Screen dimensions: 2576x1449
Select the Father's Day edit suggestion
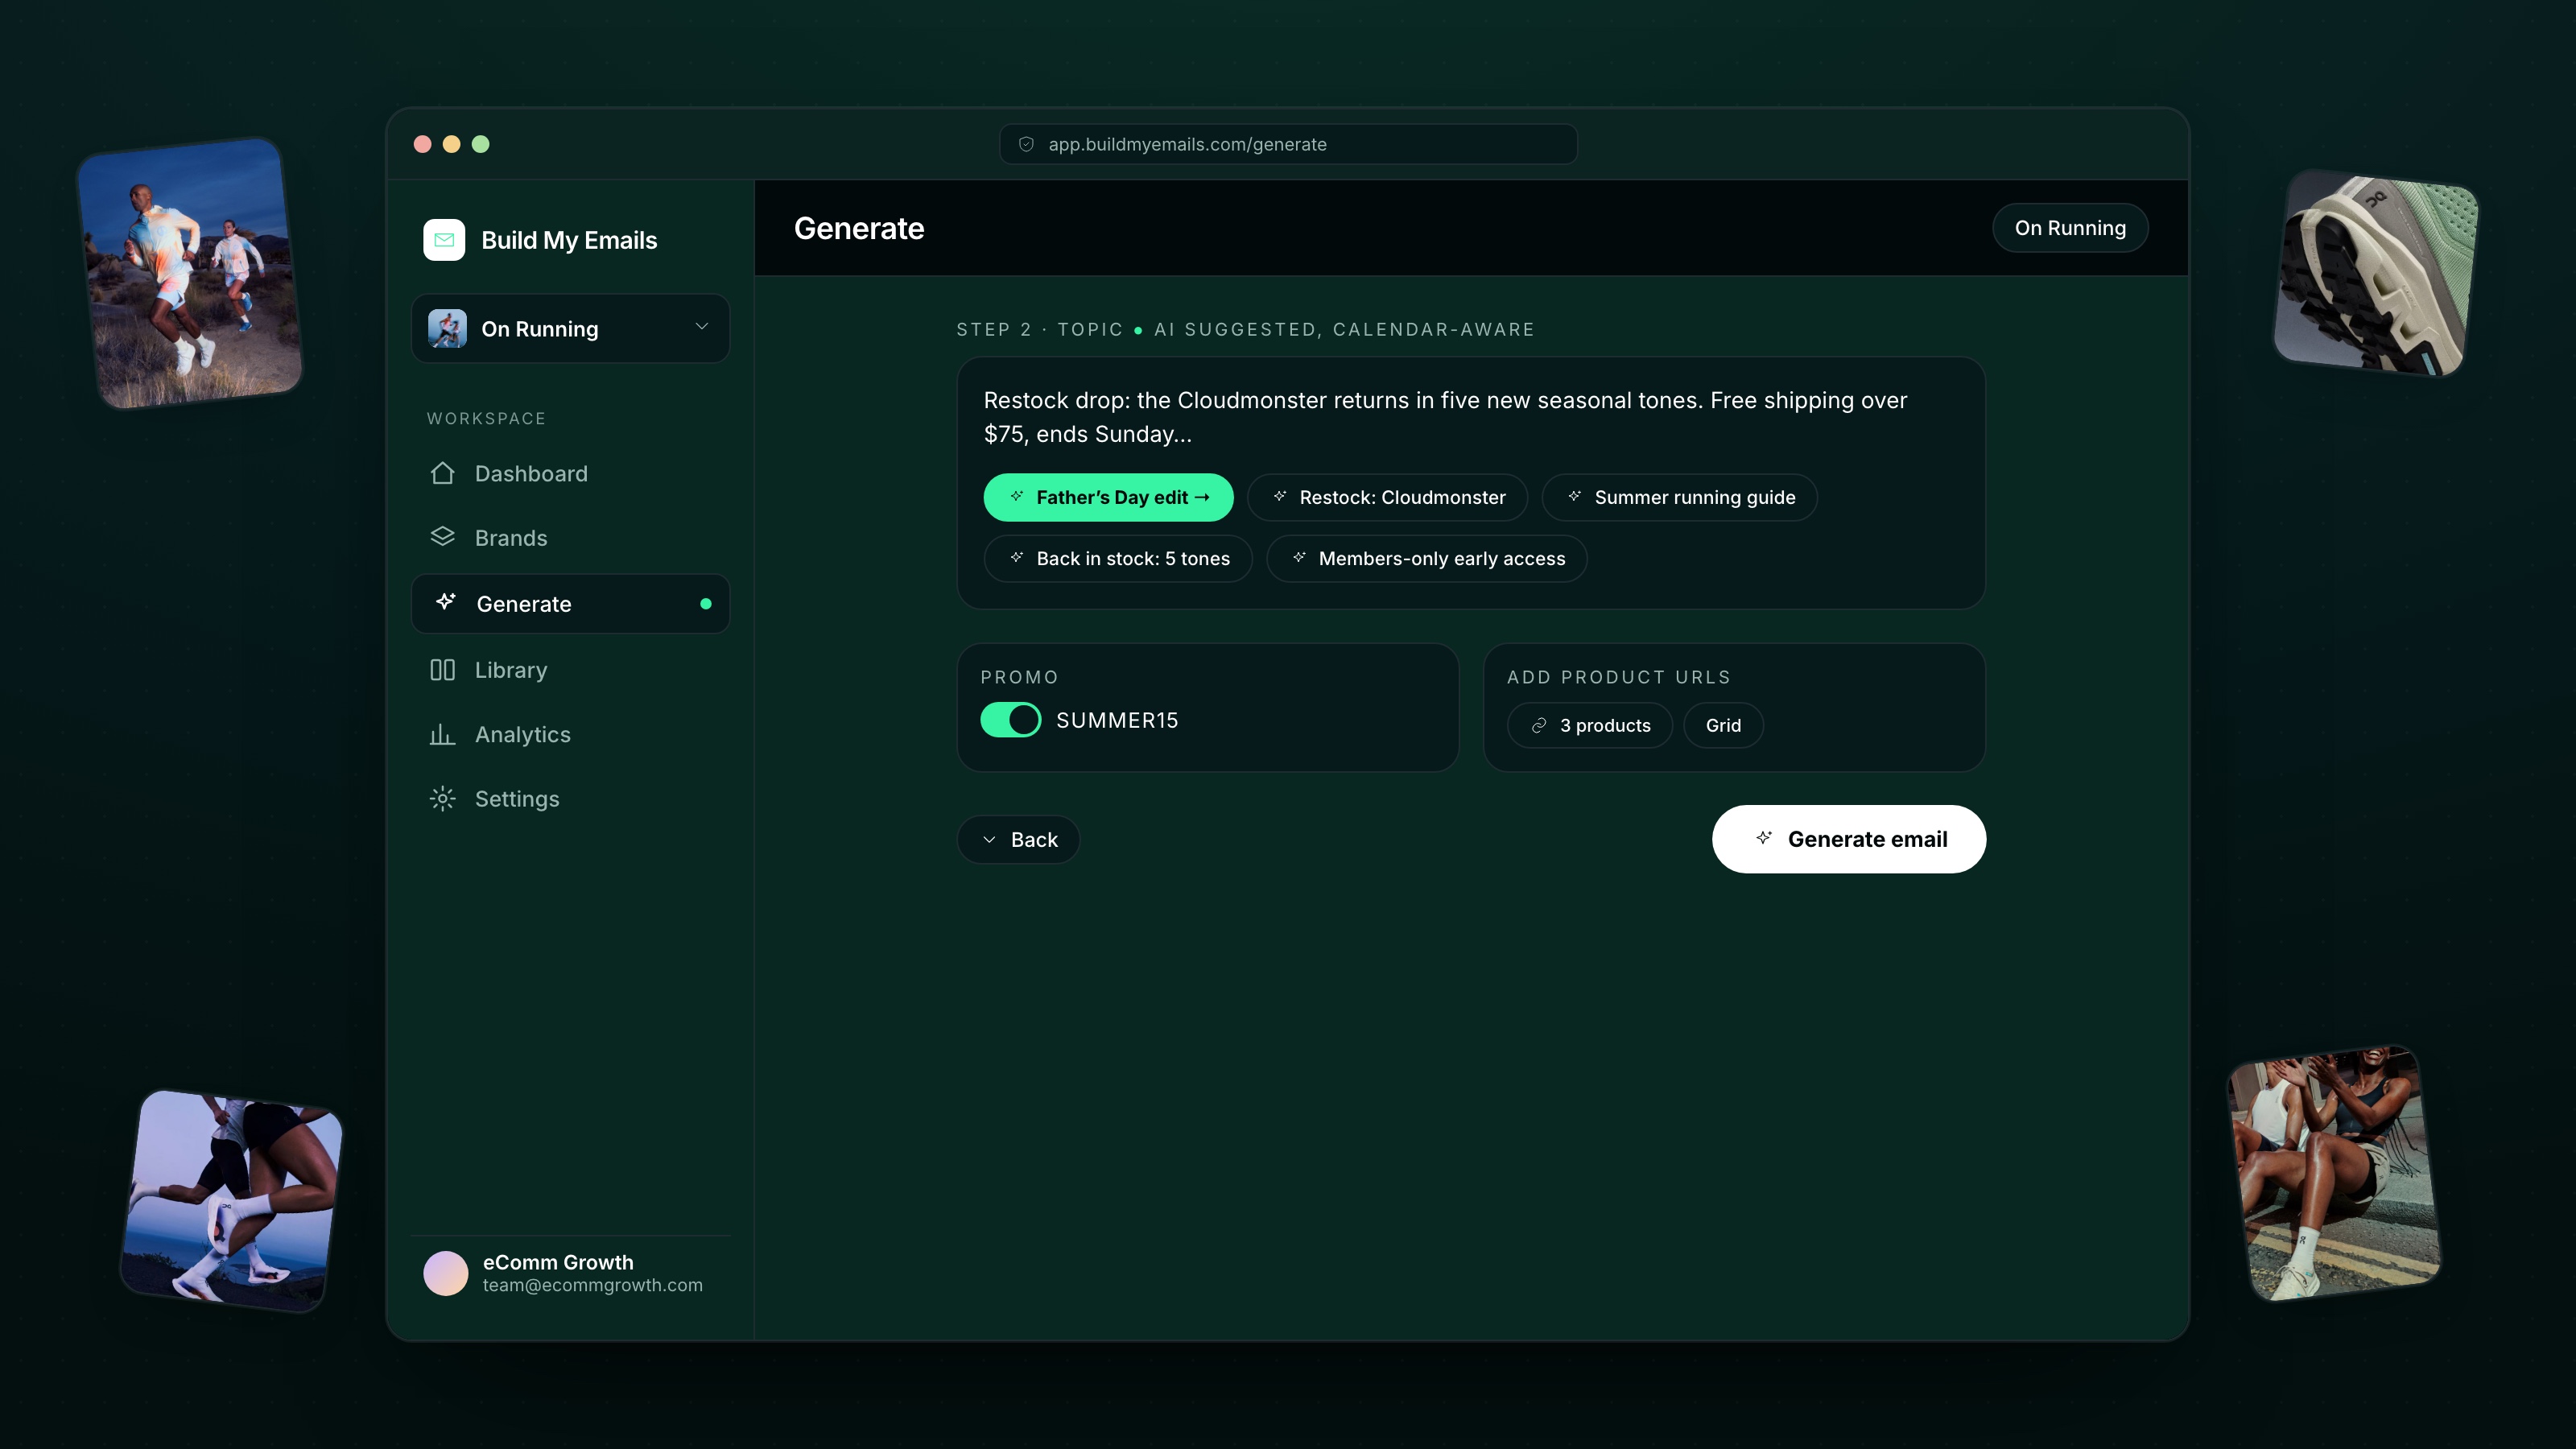tap(1108, 497)
